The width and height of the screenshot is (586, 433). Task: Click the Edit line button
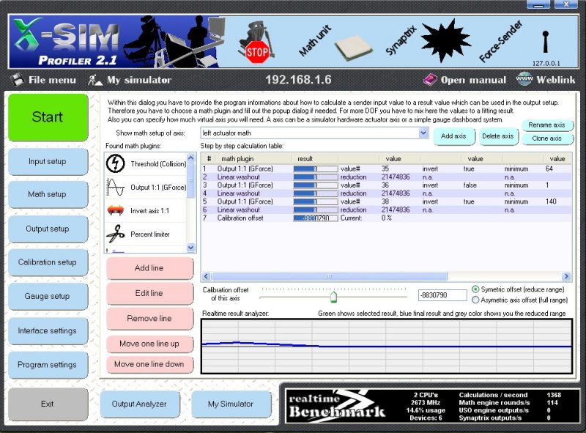(149, 293)
